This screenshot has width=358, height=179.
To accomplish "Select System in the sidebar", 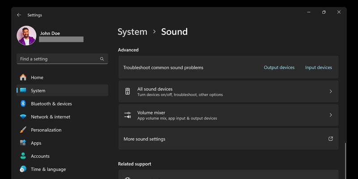I will pyautogui.click(x=62, y=90).
